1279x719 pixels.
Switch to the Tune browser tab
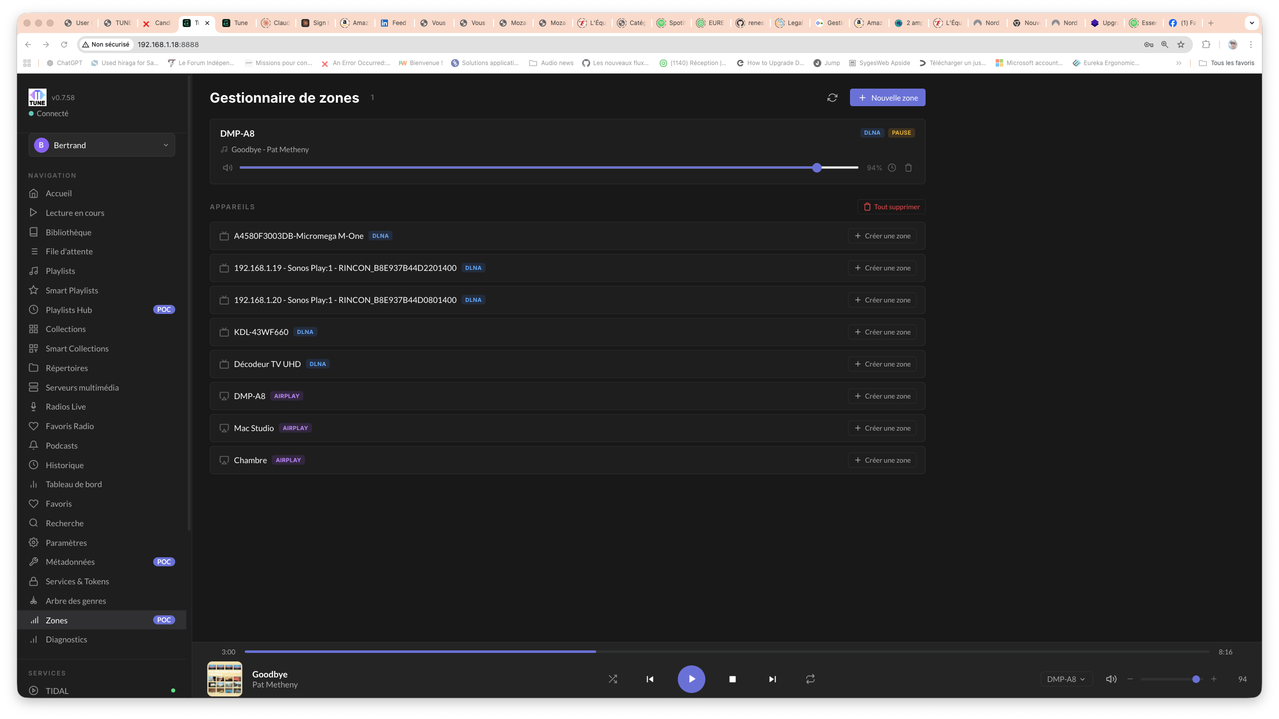click(235, 23)
